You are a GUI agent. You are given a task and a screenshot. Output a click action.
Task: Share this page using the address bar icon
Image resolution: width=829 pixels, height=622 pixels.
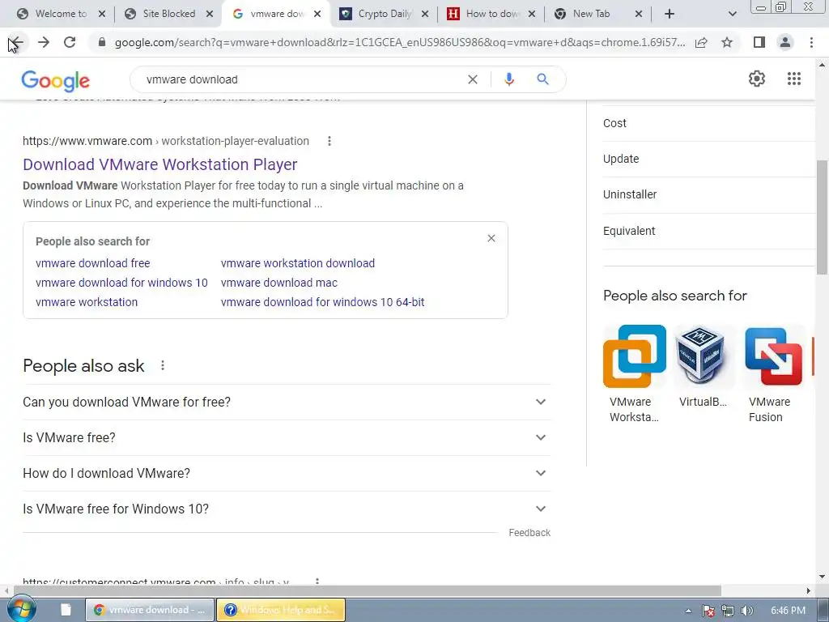point(701,42)
